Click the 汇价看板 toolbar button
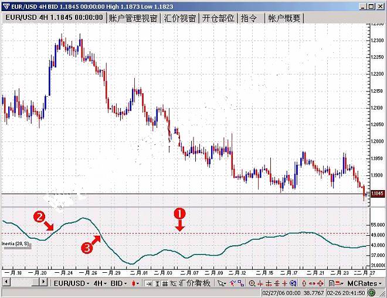The image size is (387, 298). tap(195, 283)
